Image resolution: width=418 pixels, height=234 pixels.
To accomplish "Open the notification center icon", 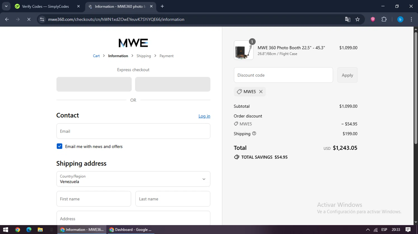I will tap(408, 230).
